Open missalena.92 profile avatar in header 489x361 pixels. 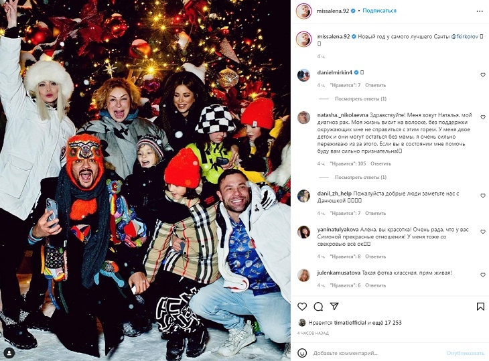[x=303, y=11]
